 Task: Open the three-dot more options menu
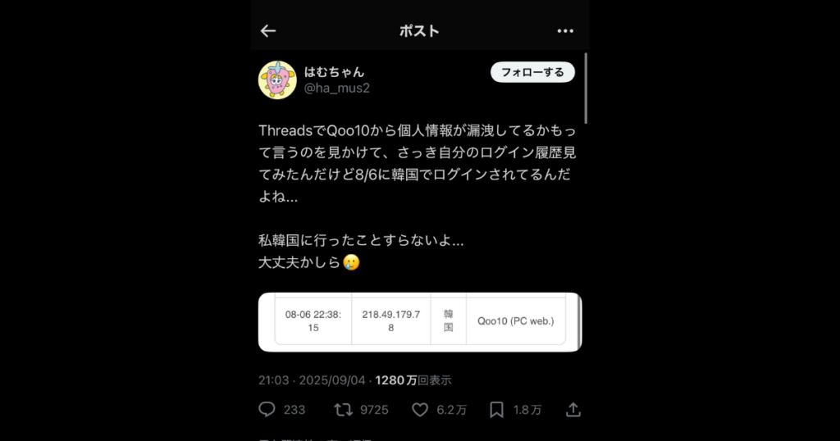565,31
